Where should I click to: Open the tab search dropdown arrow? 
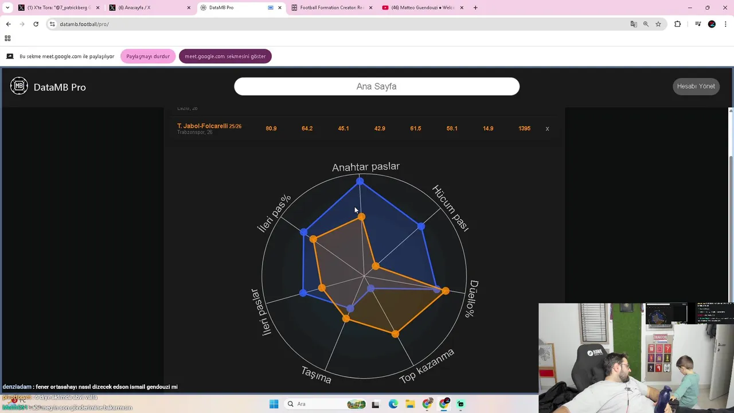coord(7,7)
